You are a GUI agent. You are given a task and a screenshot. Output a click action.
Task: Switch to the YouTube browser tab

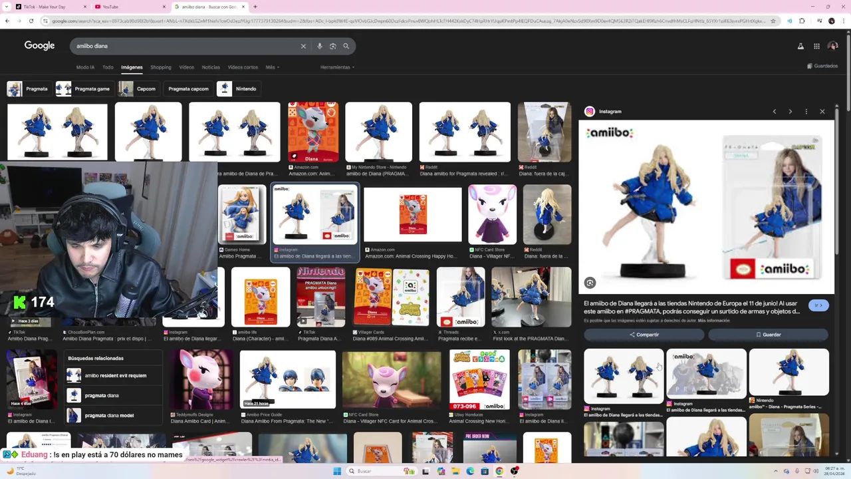pos(130,7)
